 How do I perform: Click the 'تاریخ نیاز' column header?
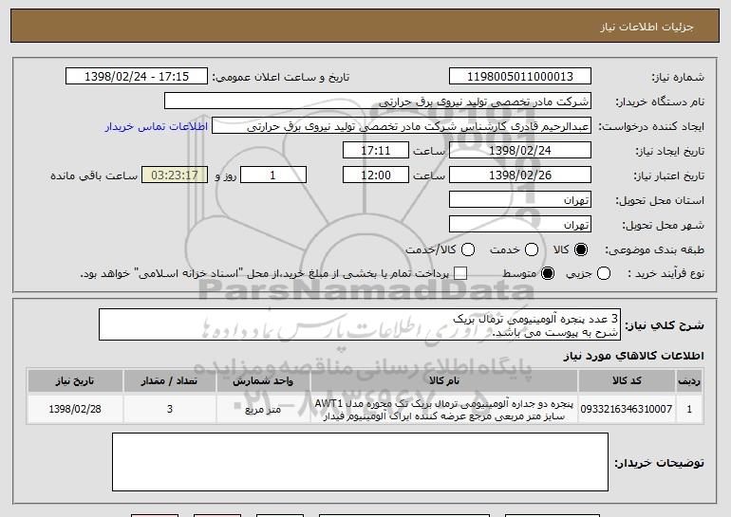(75, 381)
